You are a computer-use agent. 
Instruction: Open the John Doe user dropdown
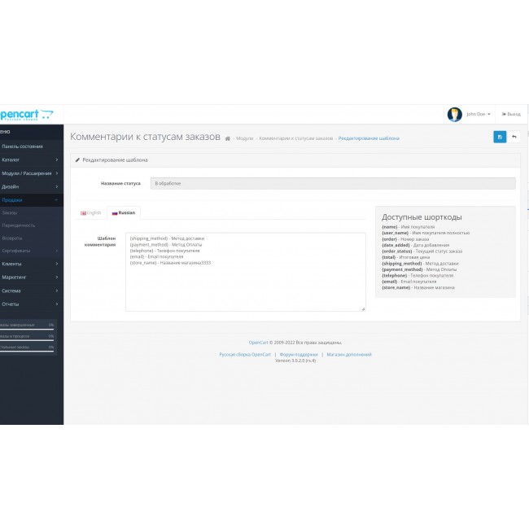pyautogui.click(x=478, y=115)
